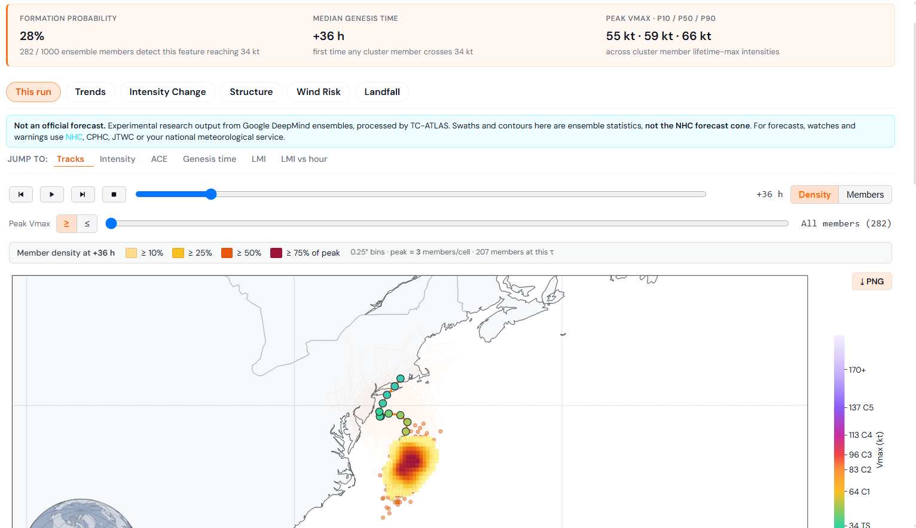Viewport: 916px width, 528px height.
Task: Click the 170+ label on Vmax scale
Action: pyautogui.click(x=857, y=370)
